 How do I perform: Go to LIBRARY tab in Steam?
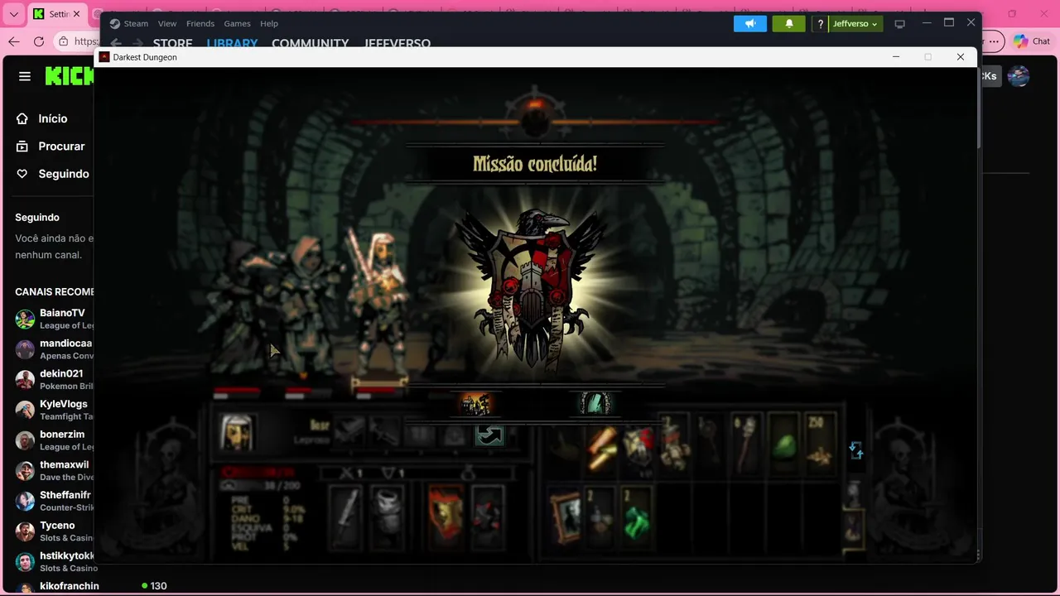[x=232, y=43]
